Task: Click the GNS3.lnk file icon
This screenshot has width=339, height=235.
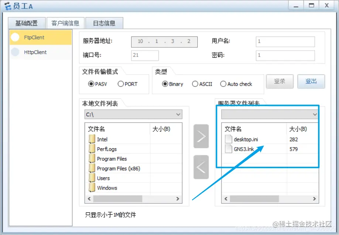Action: click(x=228, y=149)
